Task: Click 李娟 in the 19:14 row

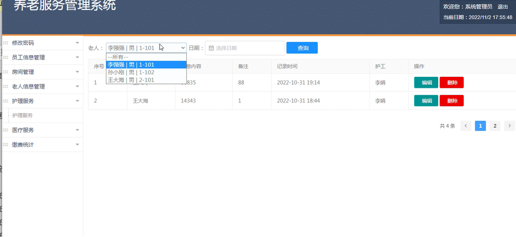Action: (x=380, y=82)
